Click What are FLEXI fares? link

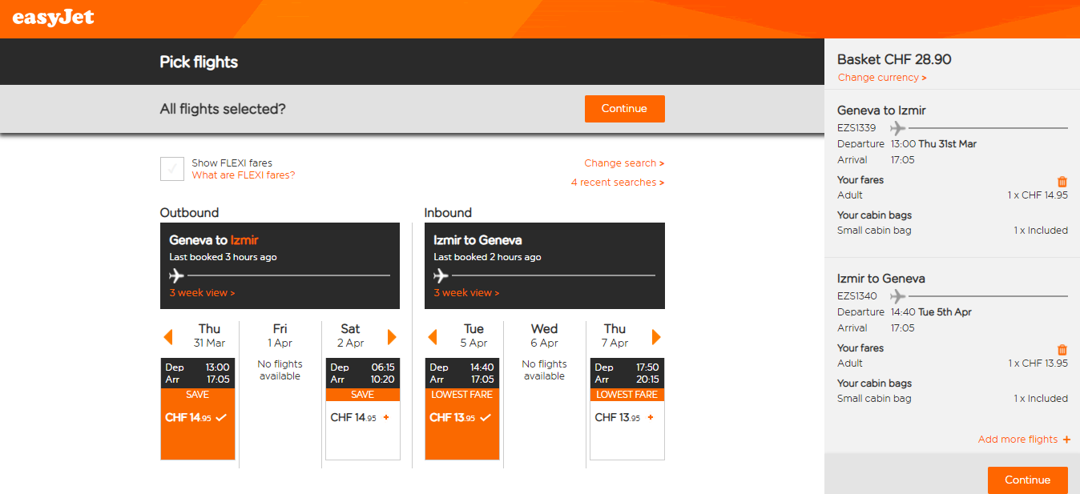click(244, 175)
